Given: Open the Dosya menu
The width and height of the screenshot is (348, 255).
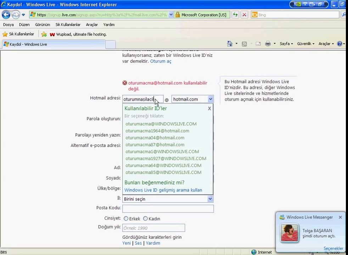Looking at the screenshot, I should [x=9, y=24].
